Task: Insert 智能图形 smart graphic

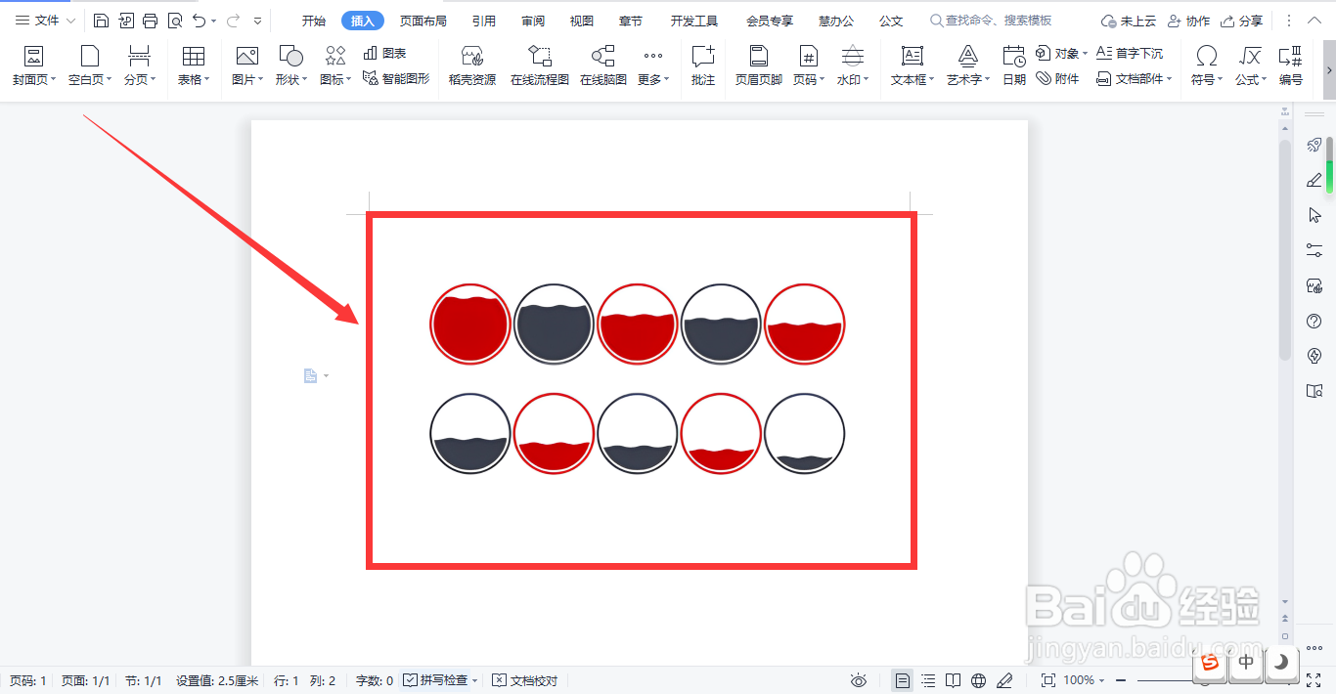Action: tap(395, 78)
